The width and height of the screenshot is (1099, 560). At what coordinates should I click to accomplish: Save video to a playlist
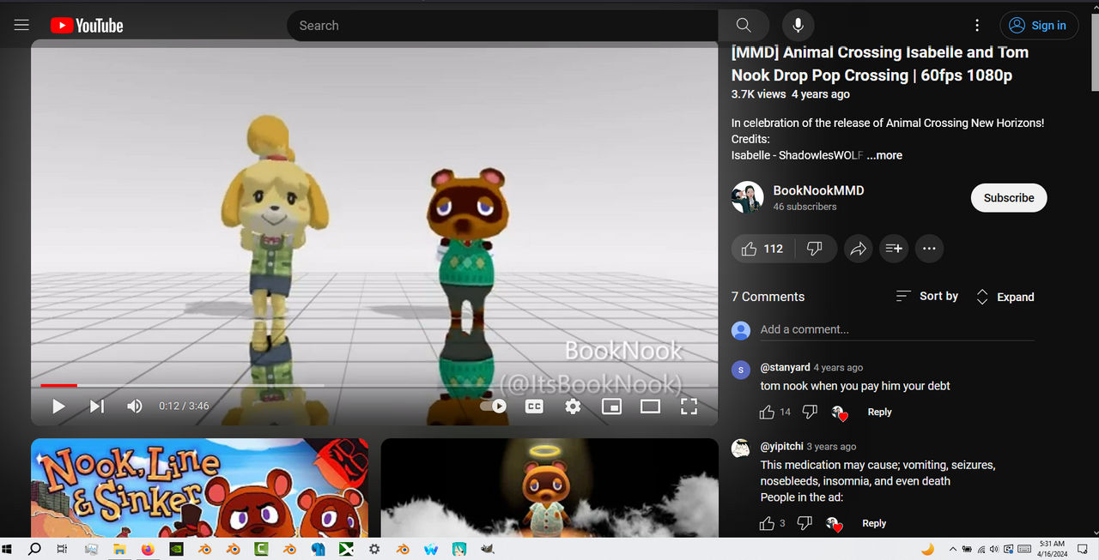894,249
